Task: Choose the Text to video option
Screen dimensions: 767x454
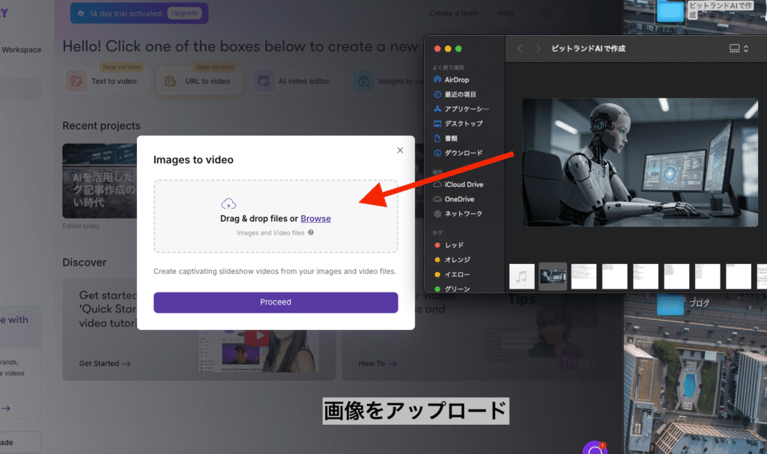Action: (105, 81)
